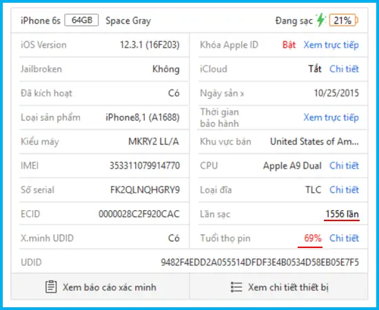Click the X.minh UDID label
The image size is (379, 310).
point(47,238)
